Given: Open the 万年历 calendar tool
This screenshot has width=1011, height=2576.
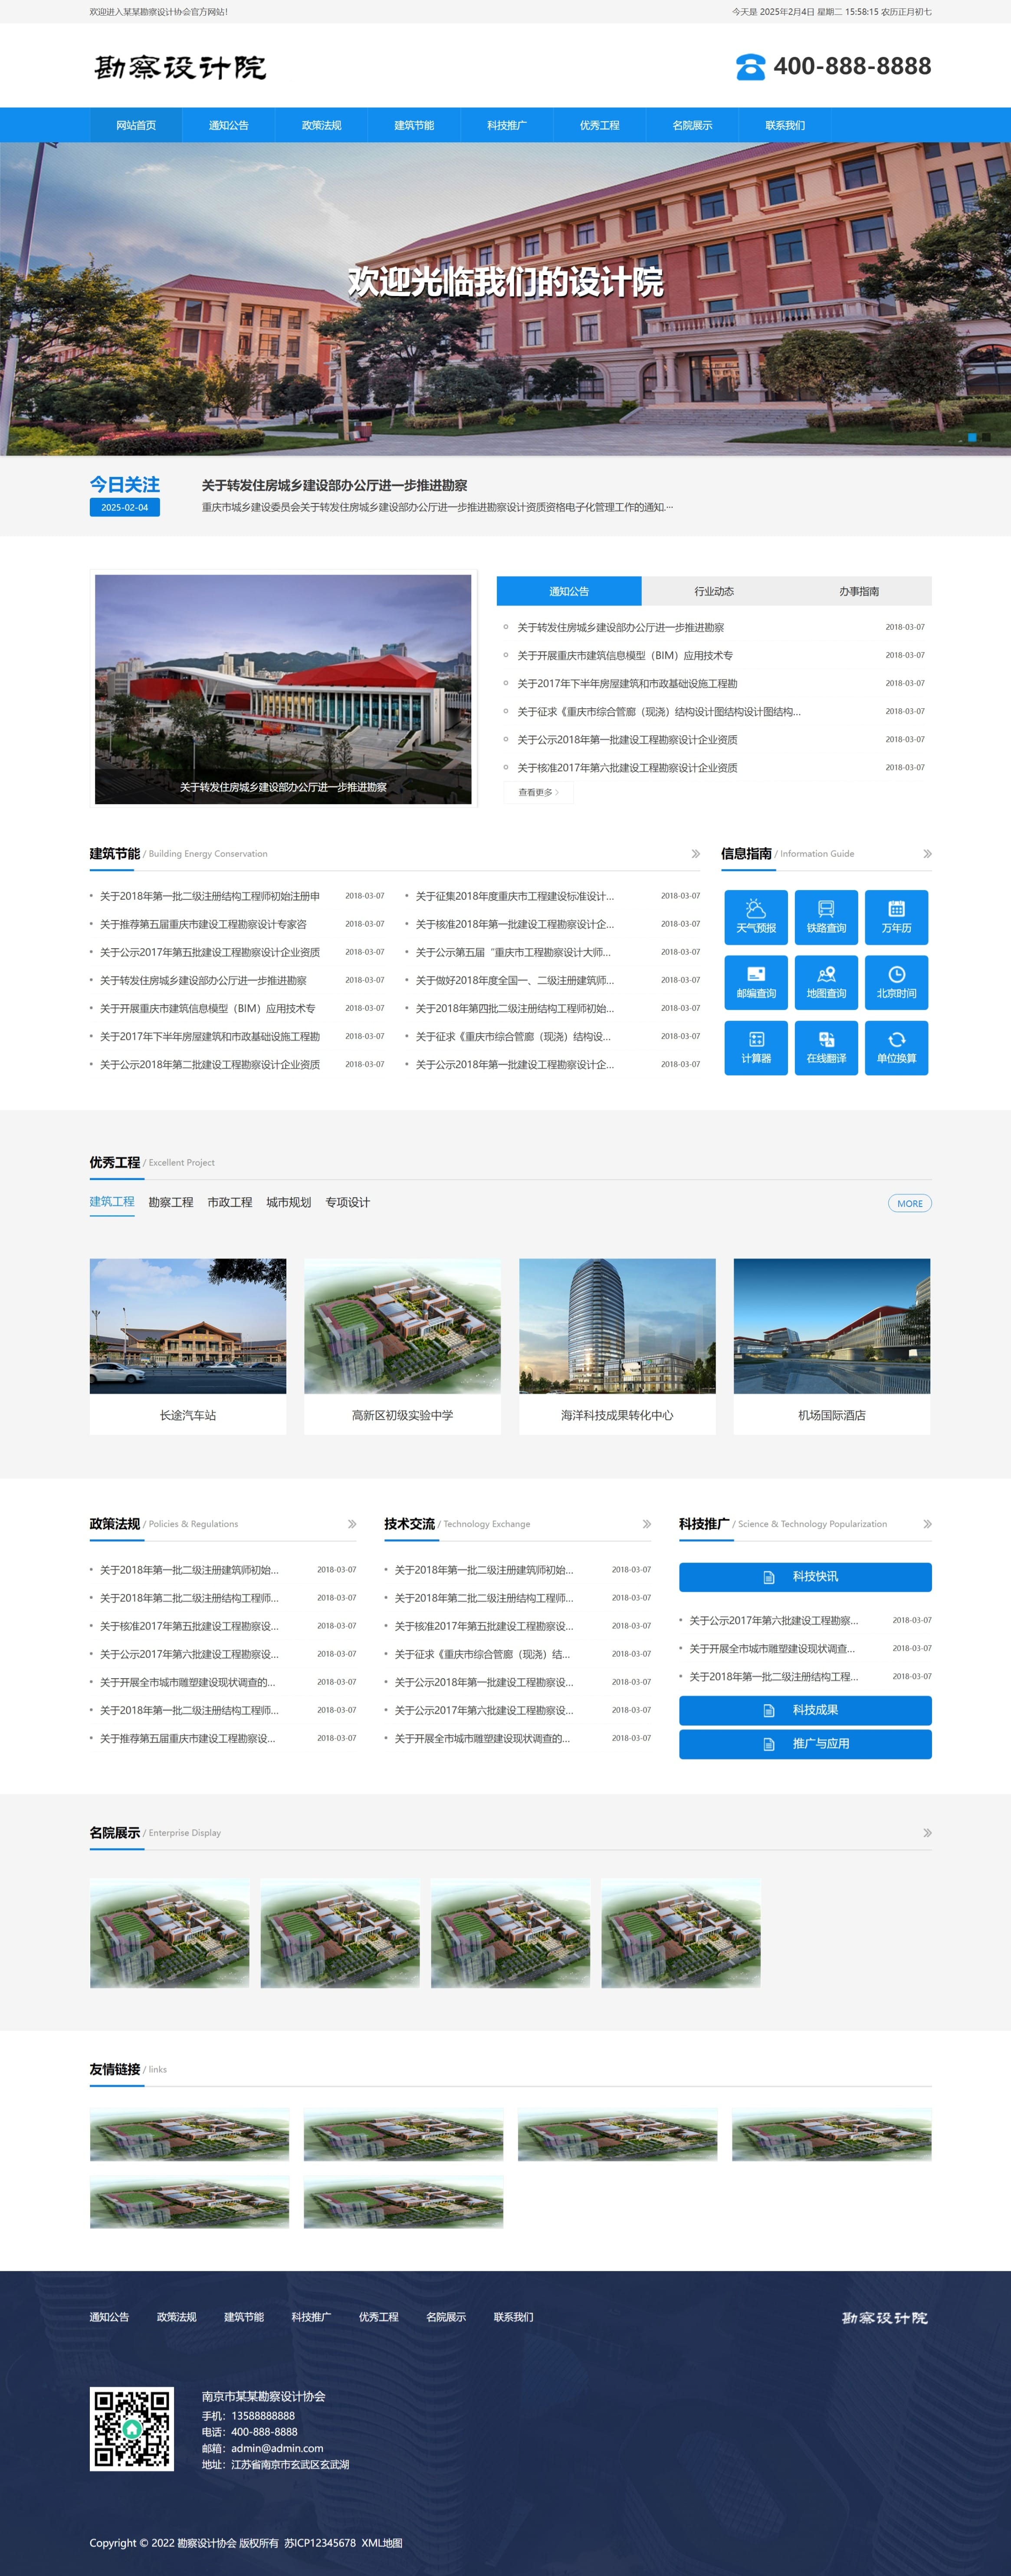Looking at the screenshot, I should click(896, 917).
